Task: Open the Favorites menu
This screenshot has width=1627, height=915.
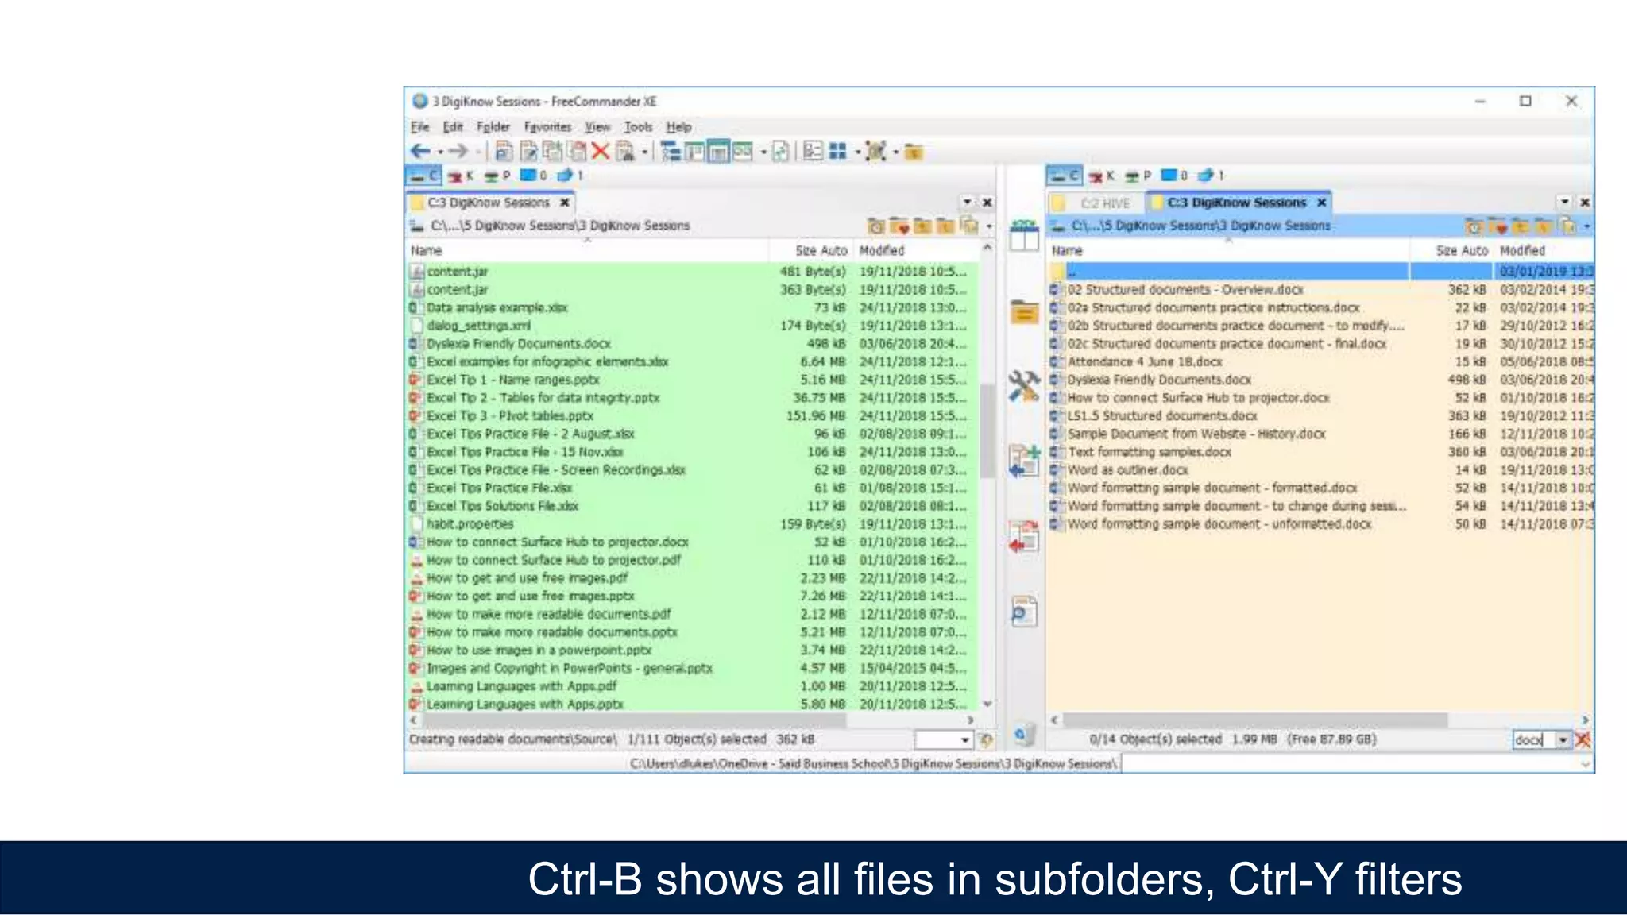Action: (547, 126)
